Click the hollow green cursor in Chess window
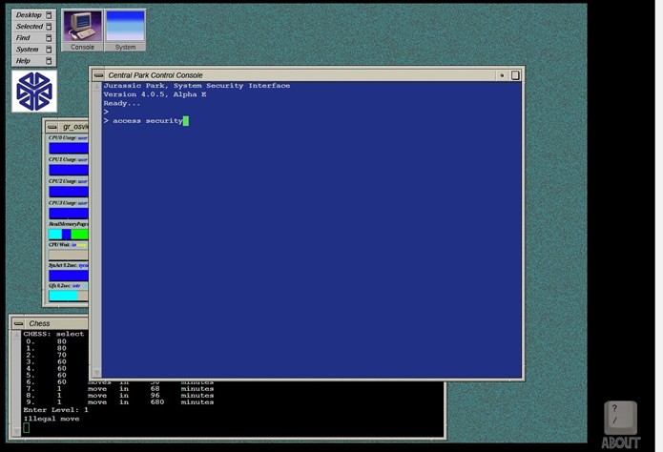 27,428
